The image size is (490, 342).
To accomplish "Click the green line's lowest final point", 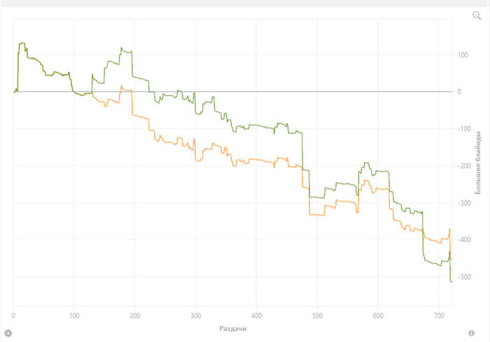I will point(451,282).
